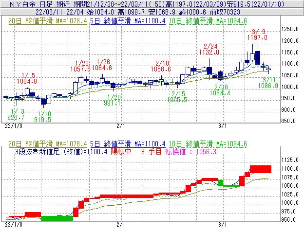Click the topmost red block near 1100.0 in lower chart
This screenshot has height=231, width=304.
261,169
